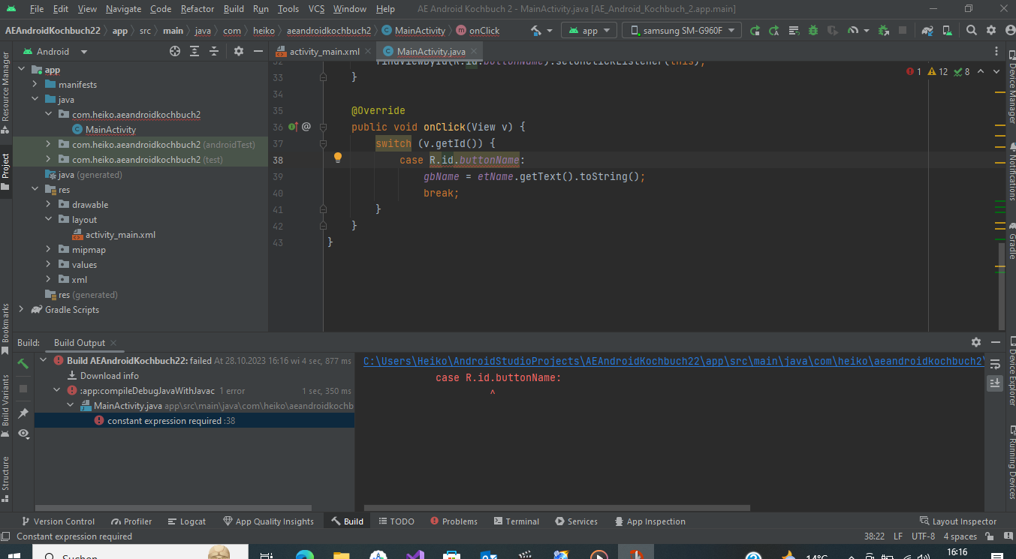Expand Gradle Scripts in the project tree
1016x559 pixels.
click(x=20, y=310)
